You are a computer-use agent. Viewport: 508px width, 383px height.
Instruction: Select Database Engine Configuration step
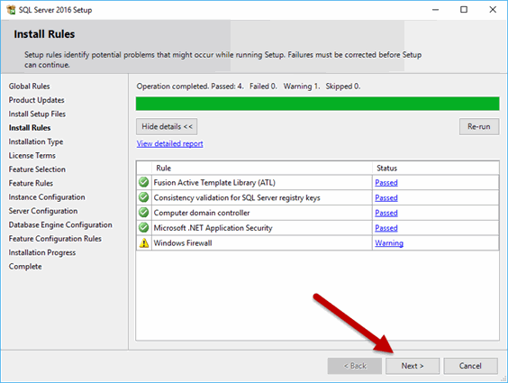pyautogui.click(x=60, y=225)
